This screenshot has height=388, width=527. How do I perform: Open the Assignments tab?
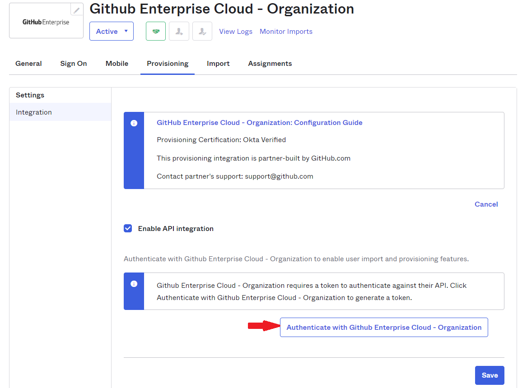coord(270,64)
